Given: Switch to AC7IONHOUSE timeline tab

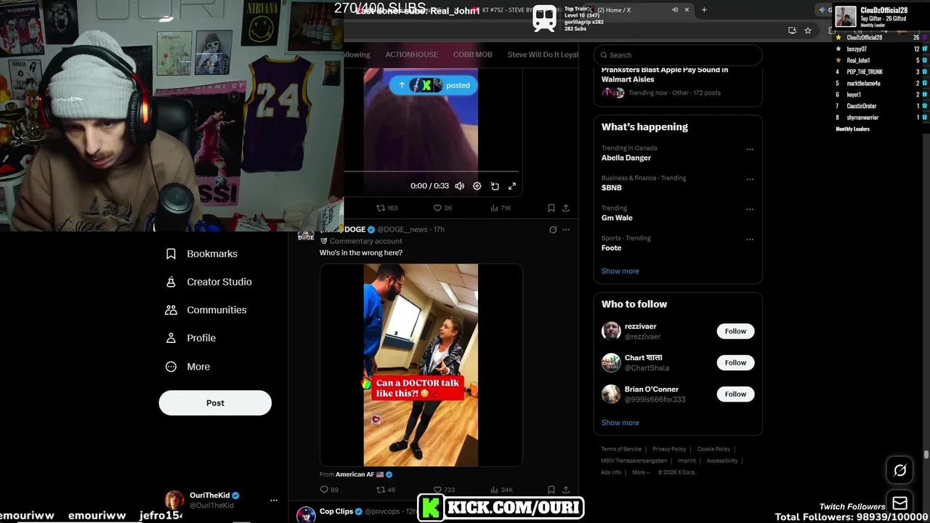Looking at the screenshot, I should [411, 54].
